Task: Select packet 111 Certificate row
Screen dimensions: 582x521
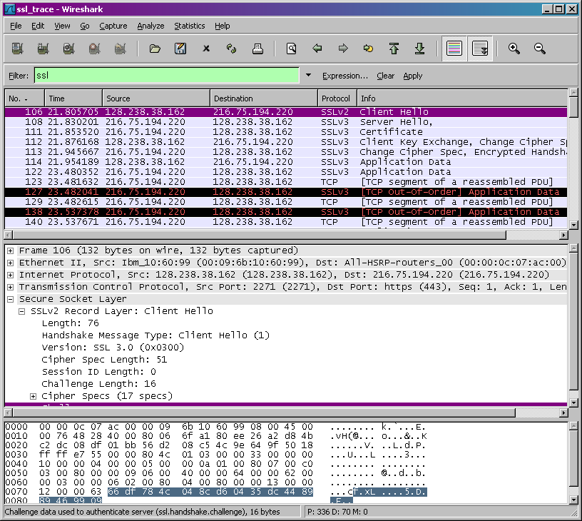Action: pos(286,132)
